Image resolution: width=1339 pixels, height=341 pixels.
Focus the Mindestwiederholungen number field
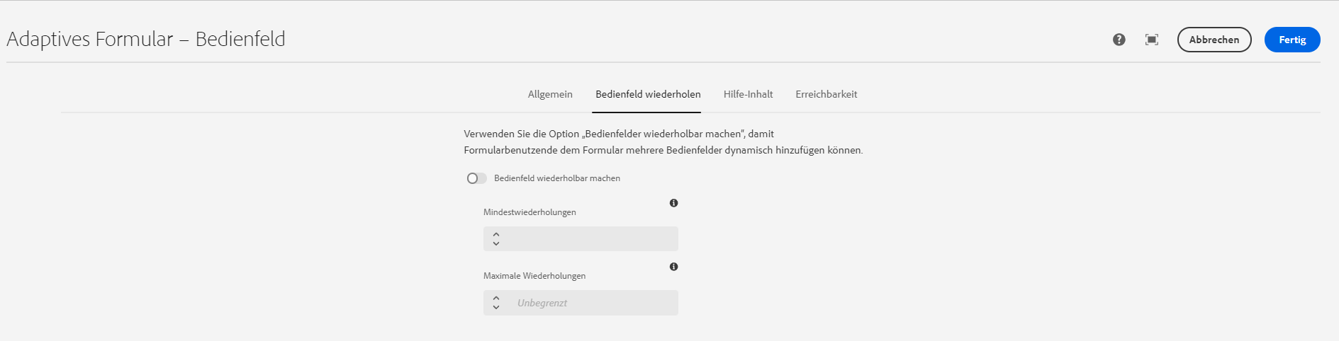coord(581,238)
